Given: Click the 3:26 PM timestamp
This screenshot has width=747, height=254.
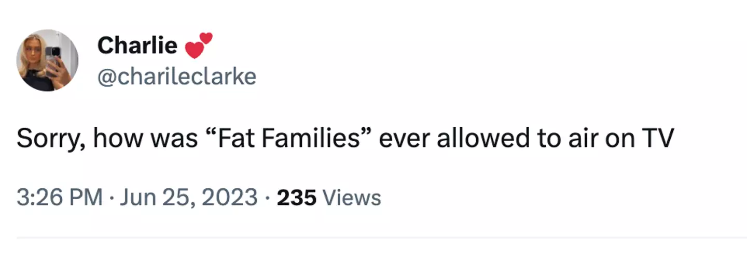Looking at the screenshot, I should pos(59,197).
